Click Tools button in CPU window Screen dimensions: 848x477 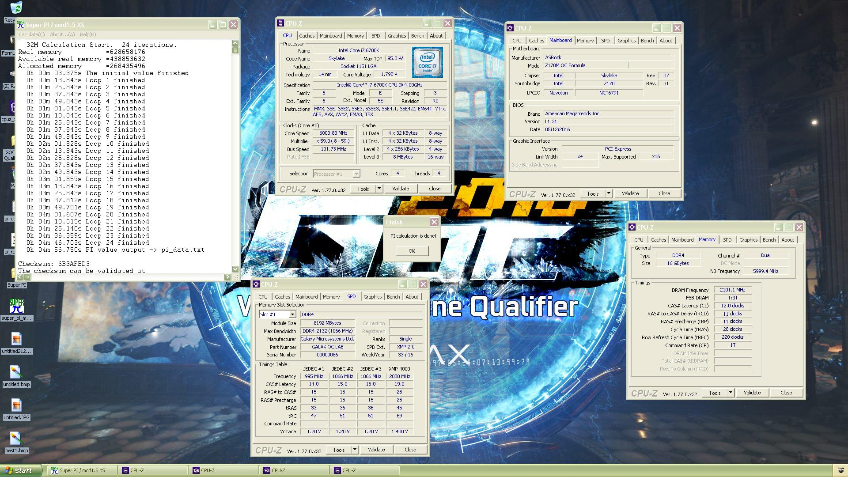click(x=363, y=189)
